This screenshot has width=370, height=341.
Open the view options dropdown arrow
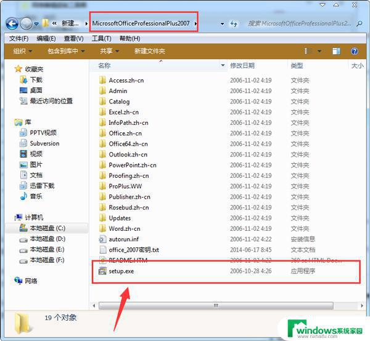click(319, 51)
